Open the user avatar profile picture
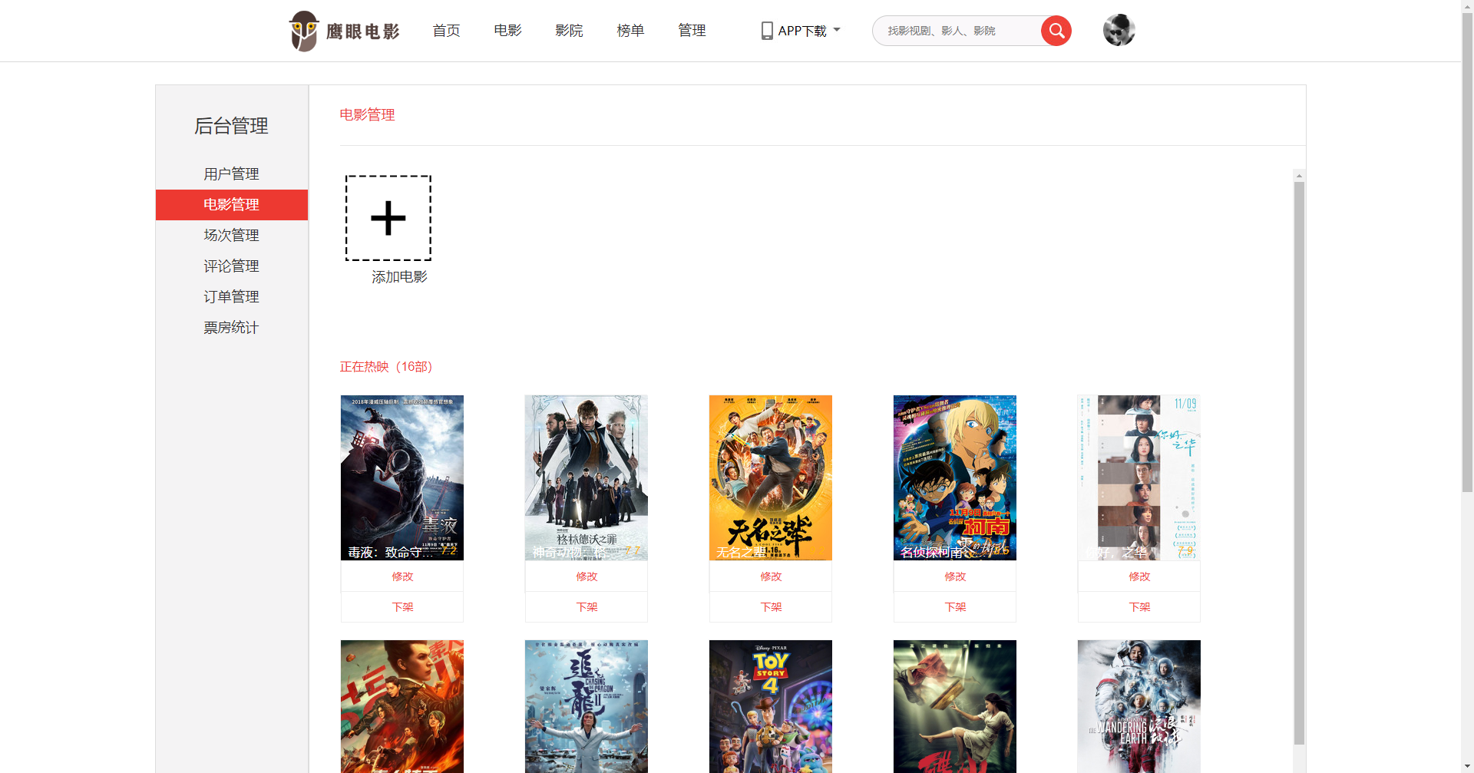The height and width of the screenshot is (773, 1474). tap(1119, 30)
